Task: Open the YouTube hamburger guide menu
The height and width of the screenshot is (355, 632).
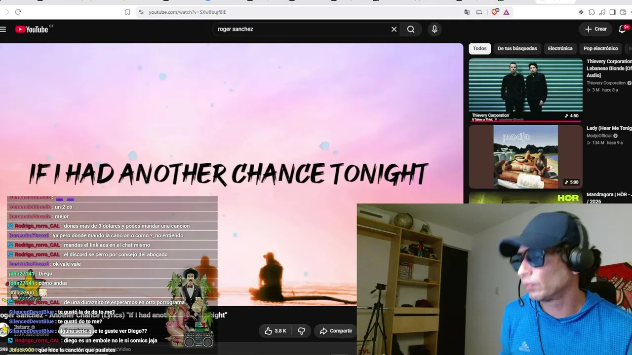Action: pyautogui.click(x=3, y=29)
